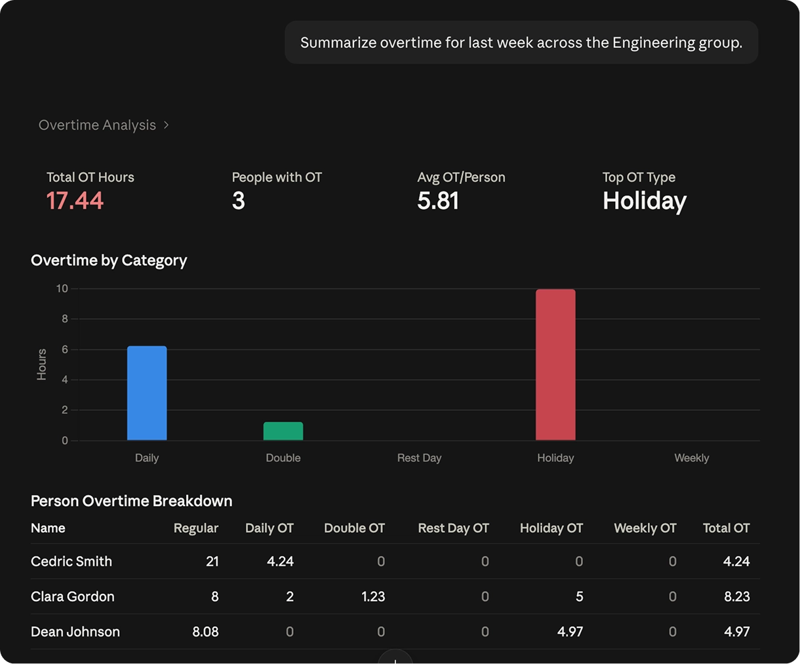
Task: Select the red Holiday bar in chart
Action: coord(555,364)
